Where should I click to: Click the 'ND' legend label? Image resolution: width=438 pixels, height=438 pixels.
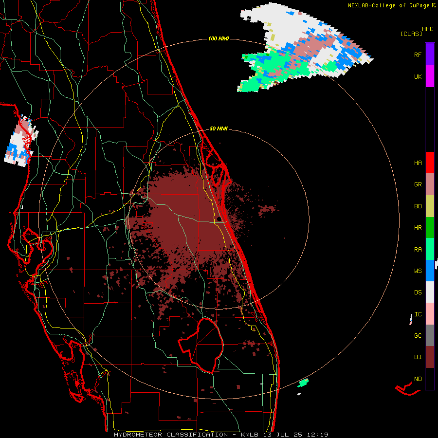[x=418, y=379]
